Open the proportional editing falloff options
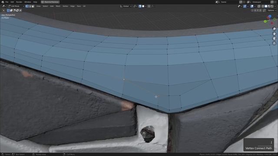 (152, 6)
